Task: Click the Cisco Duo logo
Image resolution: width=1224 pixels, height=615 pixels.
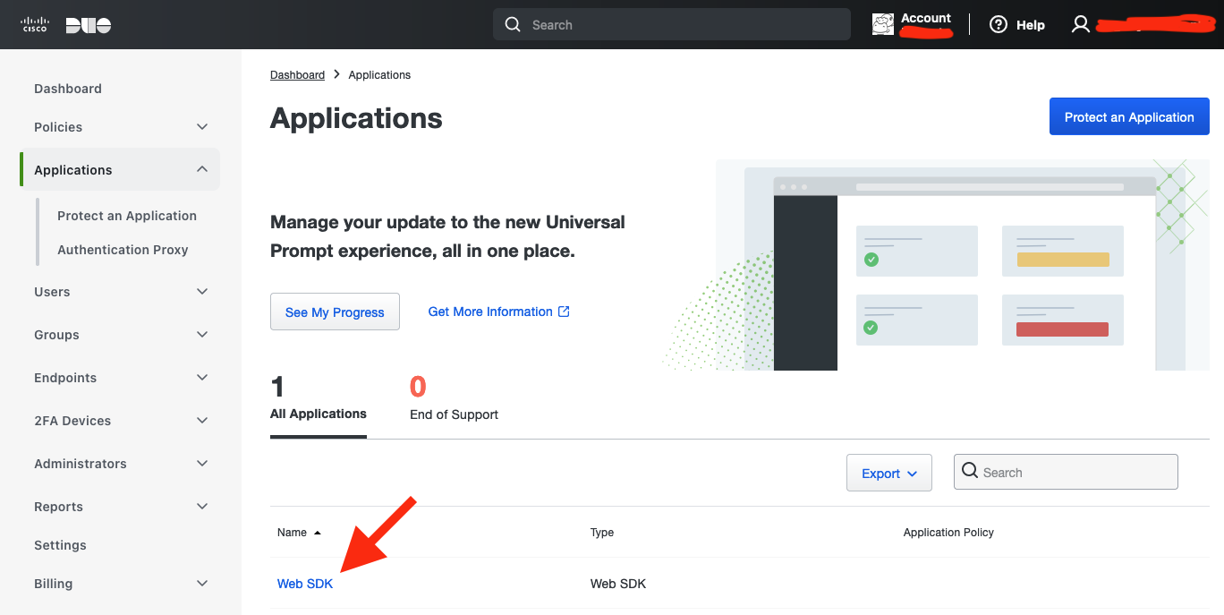Action: point(66,25)
